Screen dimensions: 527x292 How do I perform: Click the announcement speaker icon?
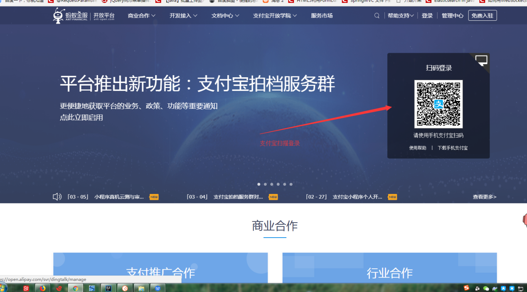57,196
